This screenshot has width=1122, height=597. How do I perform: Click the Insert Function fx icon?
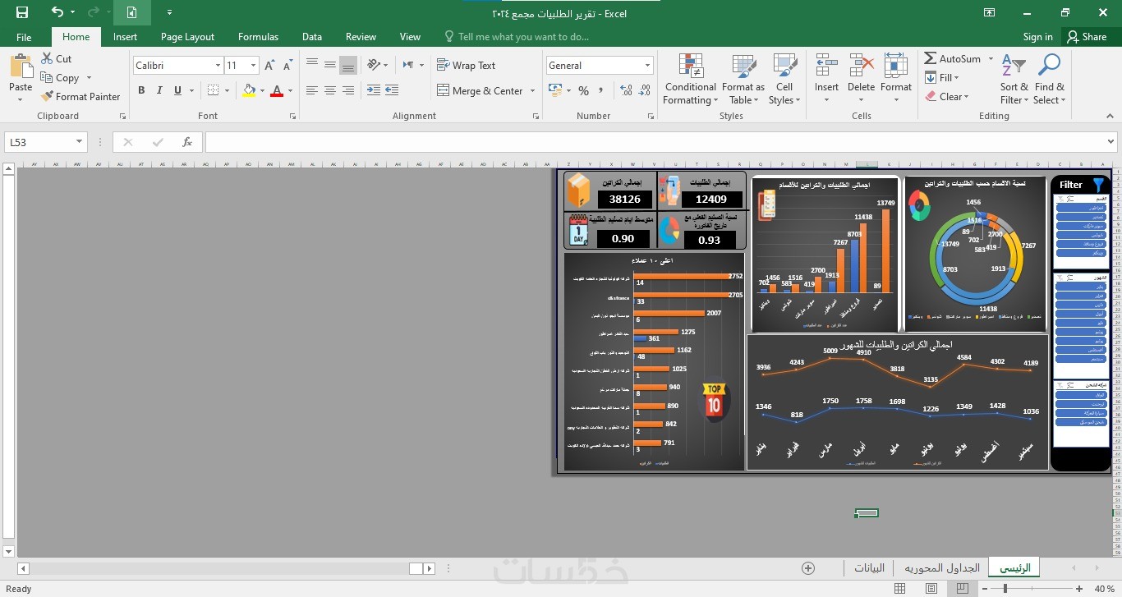187,142
